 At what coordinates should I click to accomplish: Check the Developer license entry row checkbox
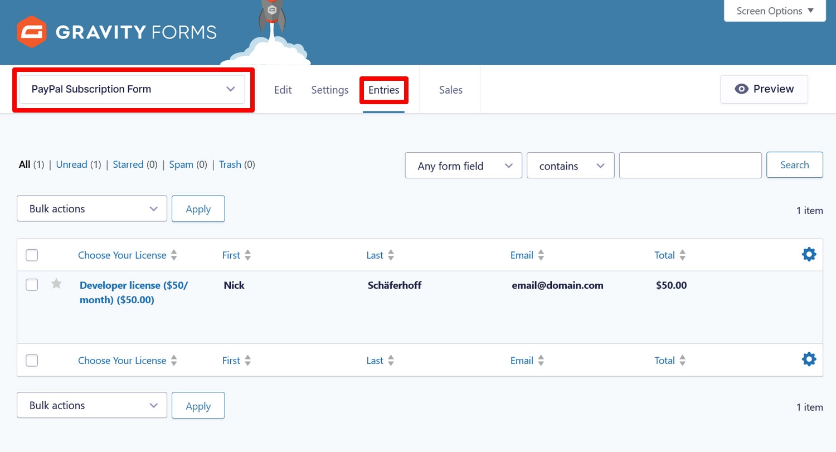click(32, 285)
